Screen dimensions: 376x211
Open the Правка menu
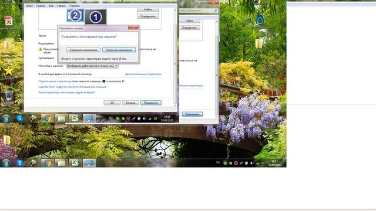click(41, 6)
